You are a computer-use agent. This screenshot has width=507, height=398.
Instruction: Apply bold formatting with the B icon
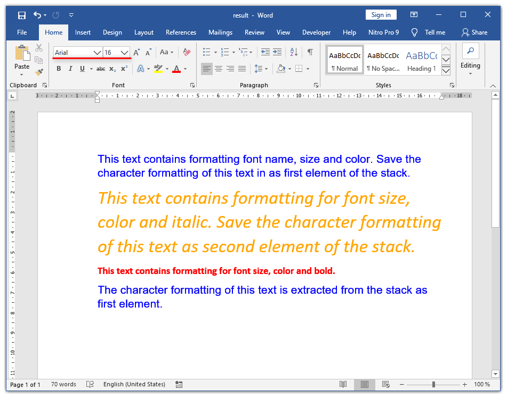tap(59, 69)
